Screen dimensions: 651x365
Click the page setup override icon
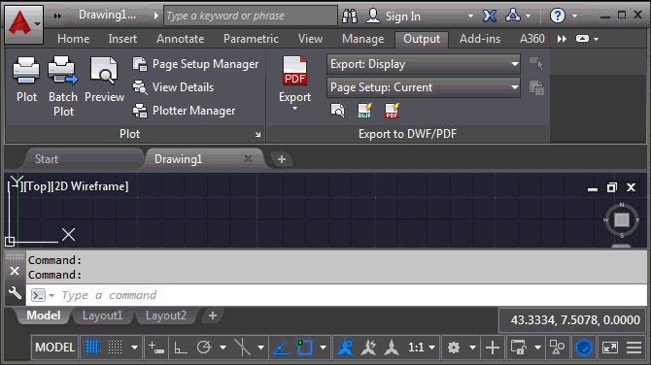[x=536, y=87]
